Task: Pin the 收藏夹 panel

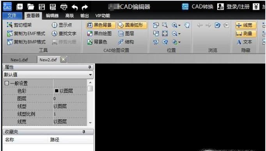Action: pyautogui.click(x=84, y=132)
